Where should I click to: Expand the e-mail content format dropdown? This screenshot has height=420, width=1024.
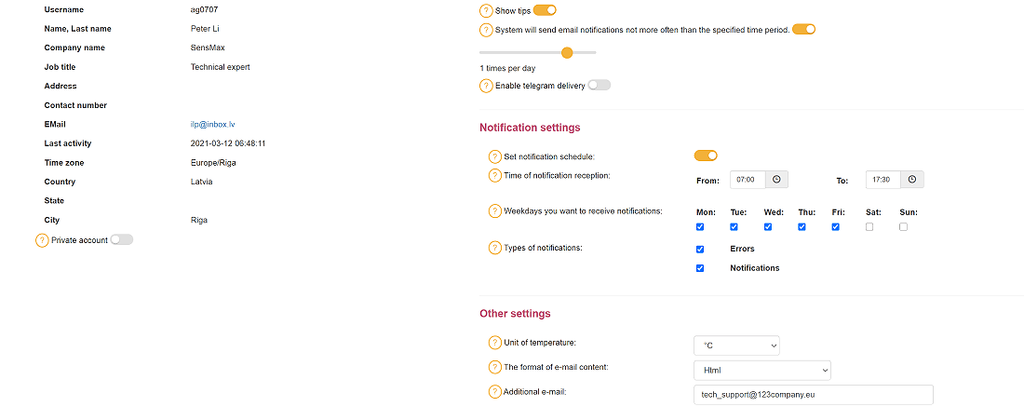click(x=761, y=371)
